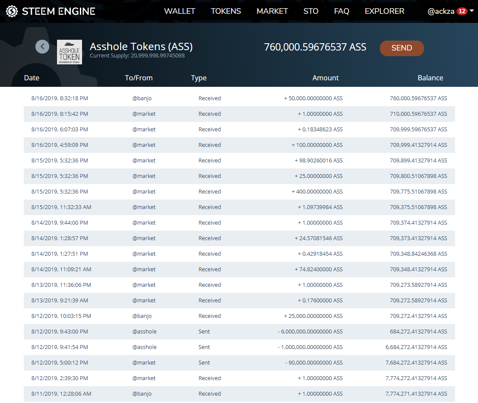This screenshot has width=478, height=403.
Task: Click the To/From column header
Action: click(x=139, y=78)
